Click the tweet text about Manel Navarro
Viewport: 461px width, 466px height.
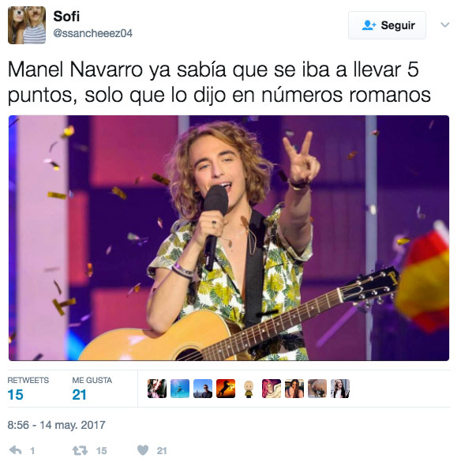point(219,82)
